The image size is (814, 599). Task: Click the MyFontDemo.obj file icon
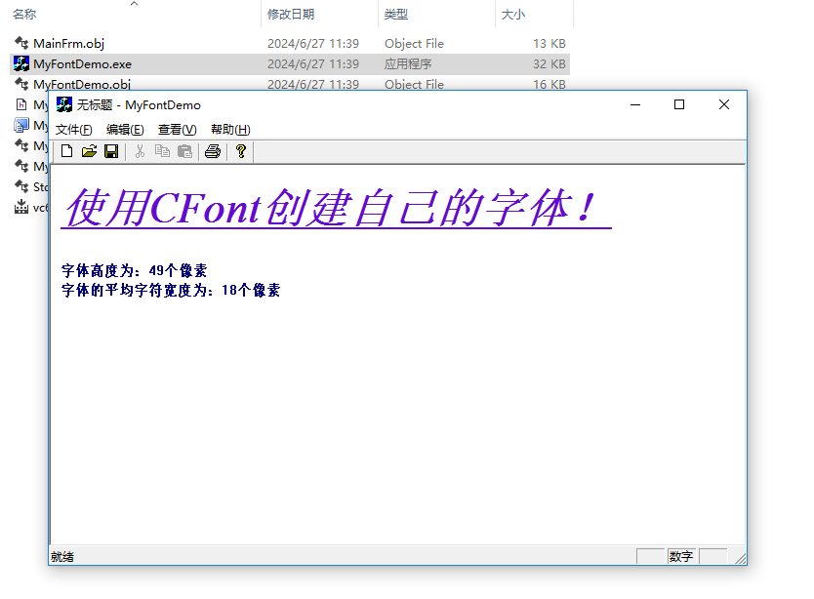click(x=21, y=84)
